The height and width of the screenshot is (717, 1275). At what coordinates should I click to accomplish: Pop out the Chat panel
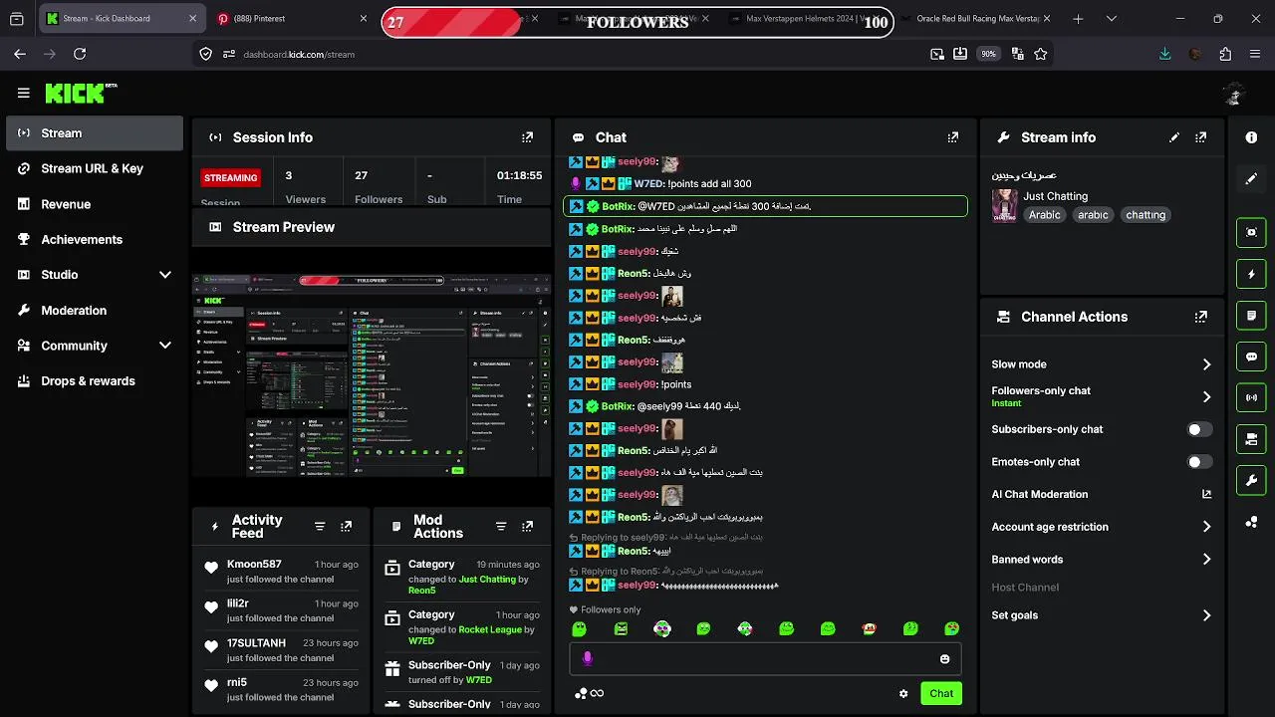pyautogui.click(x=953, y=137)
